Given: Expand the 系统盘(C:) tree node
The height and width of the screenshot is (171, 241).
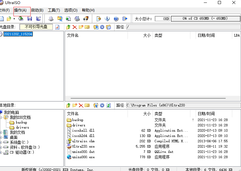Looking at the screenshot, I should (x=1, y=142).
